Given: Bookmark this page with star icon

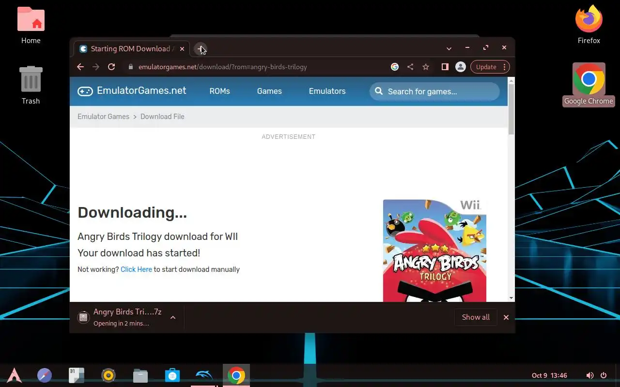Looking at the screenshot, I should pyautogui.click(x=426, y=67).
